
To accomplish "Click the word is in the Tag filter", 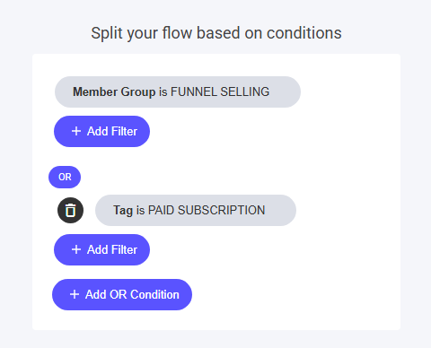I will point(140,210).
